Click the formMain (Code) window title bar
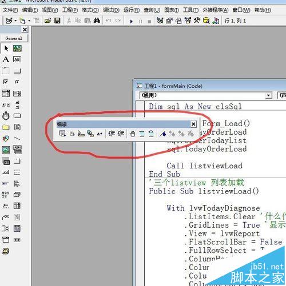Viewport: 286px width, 286px height. coord(209,86)
